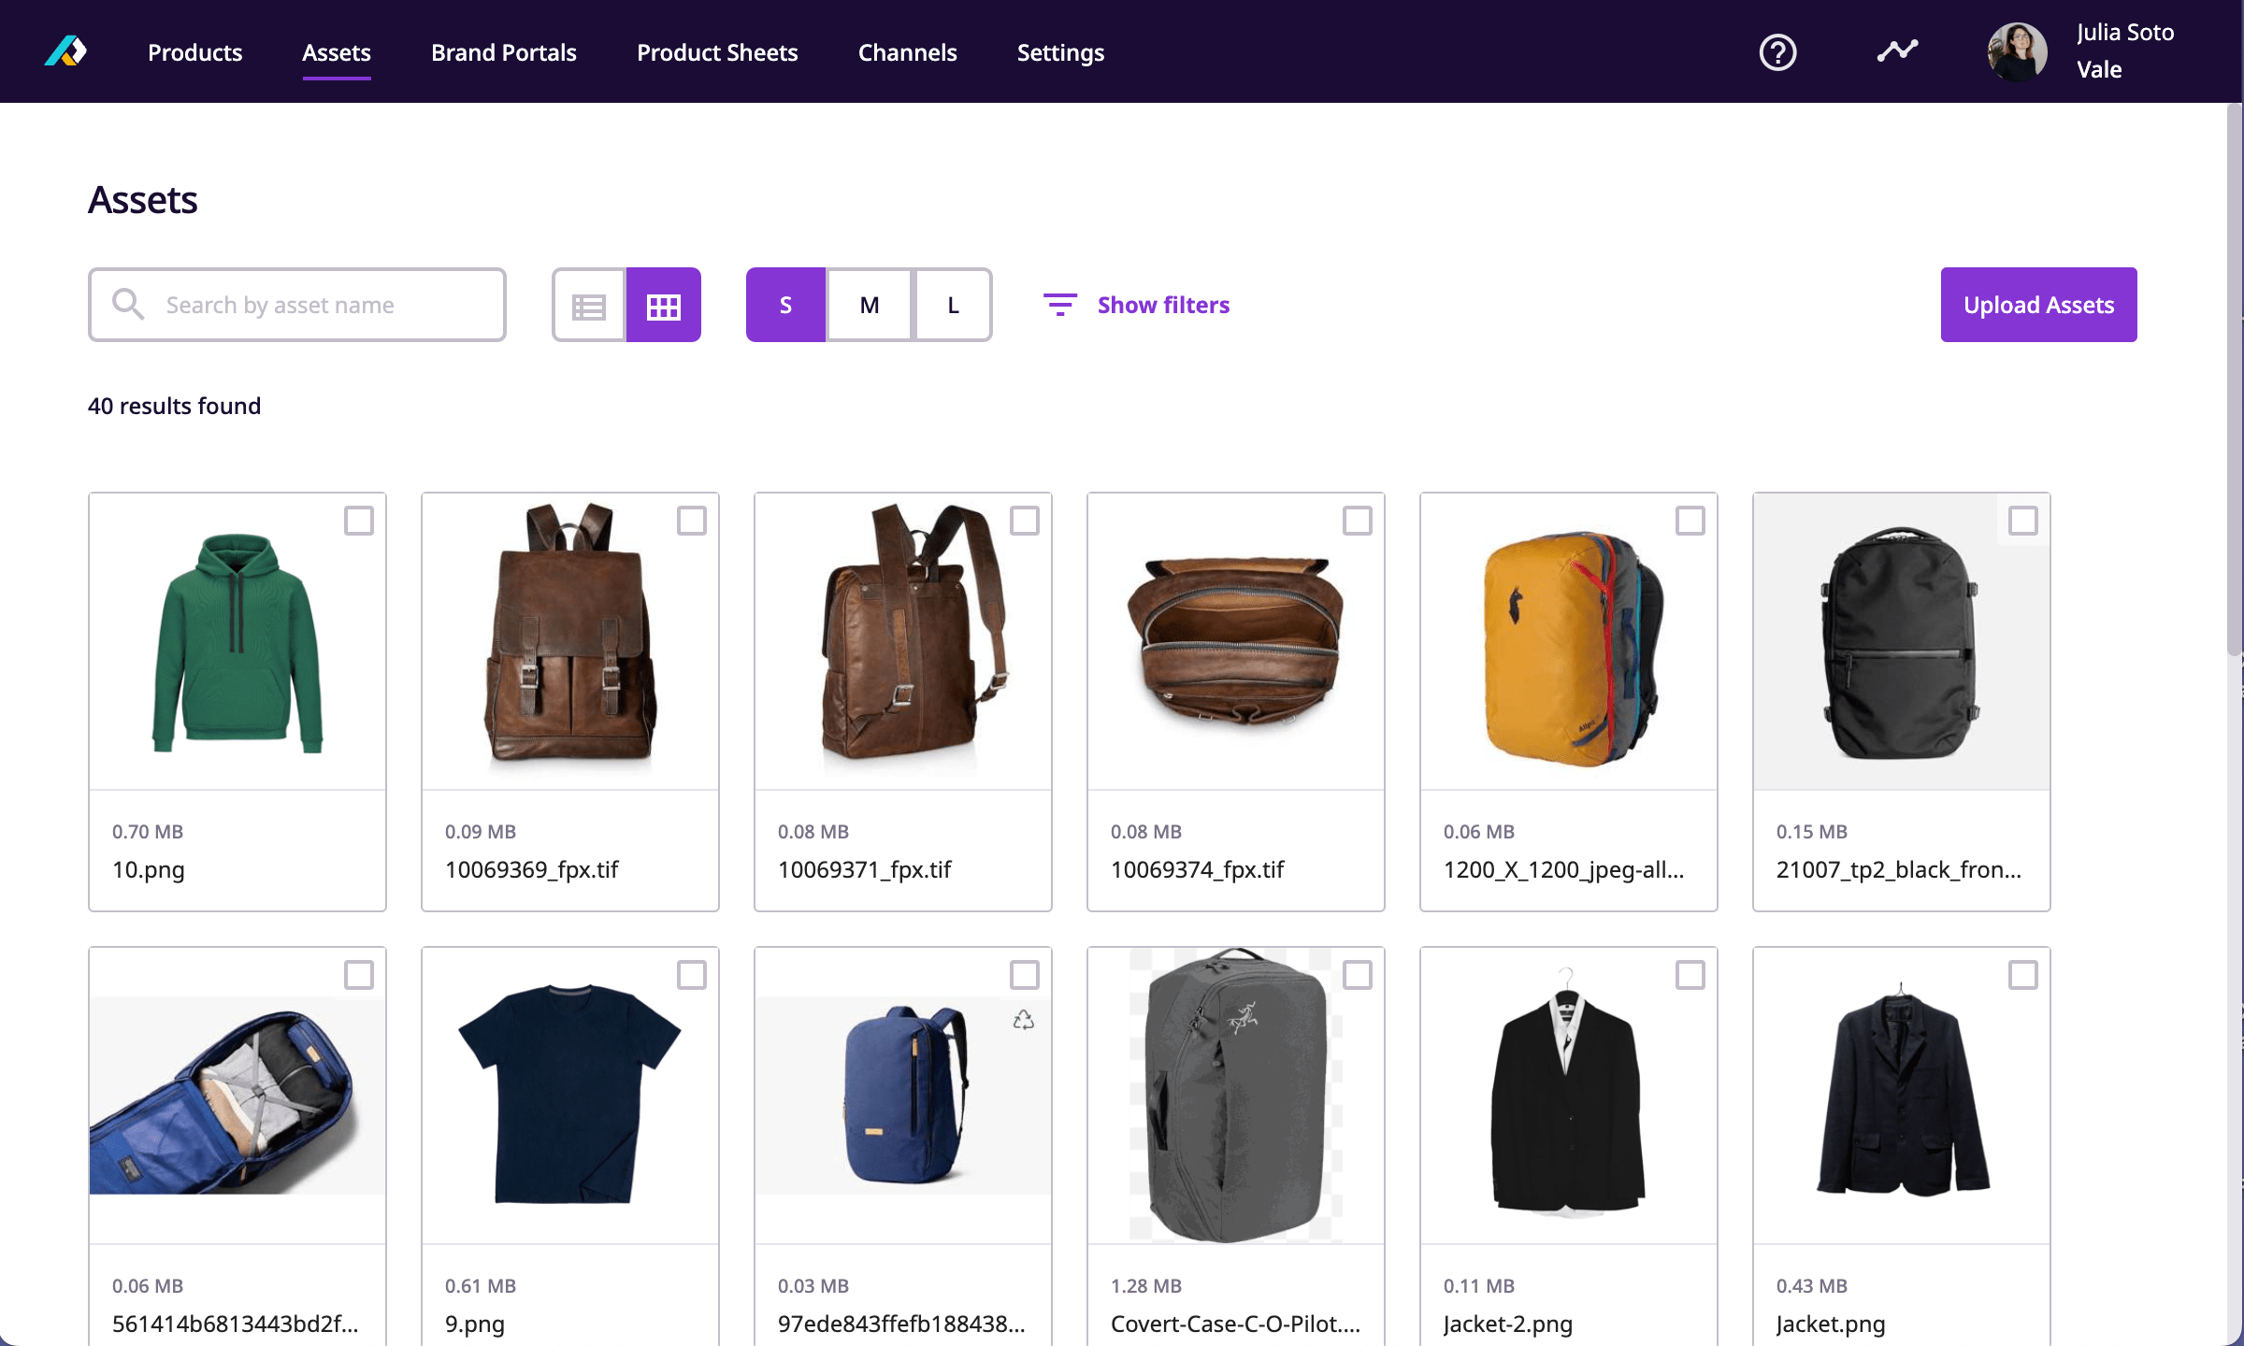Click the brand logo in the navigation bar
The height and width of the screenshot is (1346, 2244).
coord(65,51)
